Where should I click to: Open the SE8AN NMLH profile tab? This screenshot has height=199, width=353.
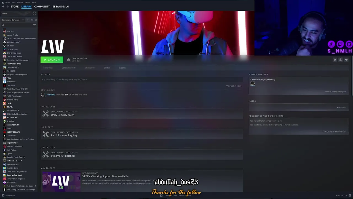click(60, 6)
